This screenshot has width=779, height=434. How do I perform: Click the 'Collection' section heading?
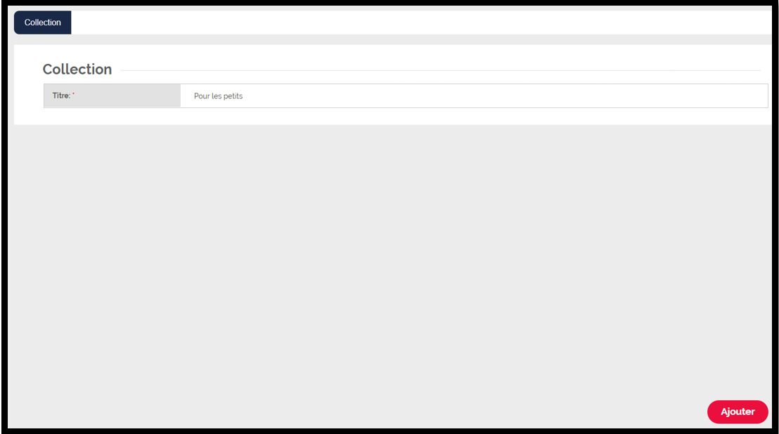pos(77,70)
